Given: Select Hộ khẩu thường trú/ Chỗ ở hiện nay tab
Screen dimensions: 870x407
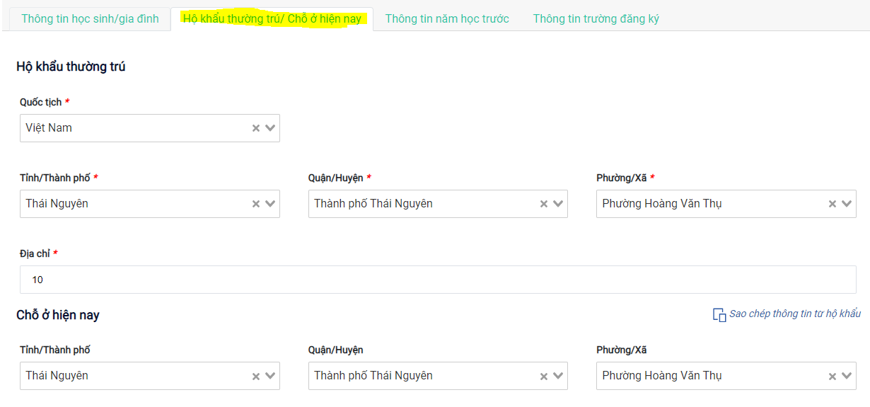Looking at the screenshot, I should pos(272,19).
